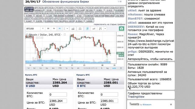Click buy price field showing 2385.264
This screenshot has width=195, height=109.
(x=58, y=101)
